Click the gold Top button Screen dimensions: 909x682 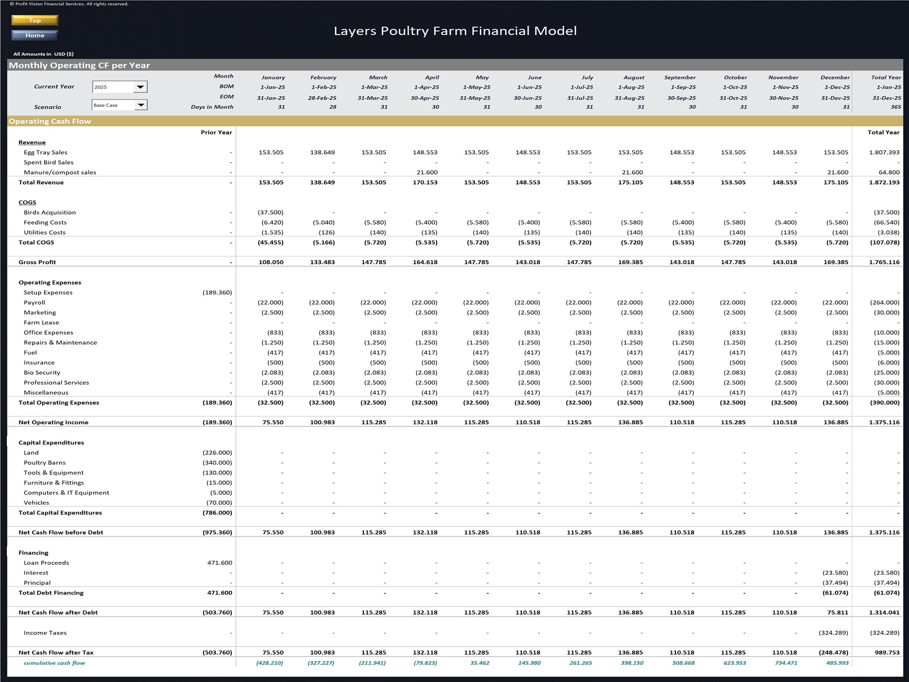[35, 20]
